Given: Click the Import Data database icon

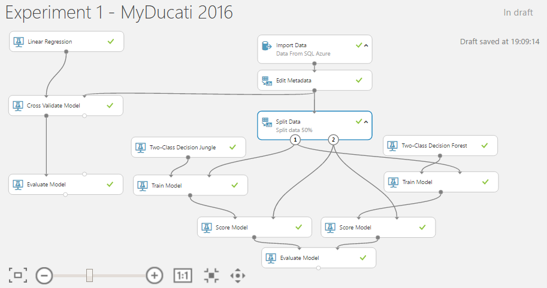Looking at the screenshot, I should [x=267, y=45].
